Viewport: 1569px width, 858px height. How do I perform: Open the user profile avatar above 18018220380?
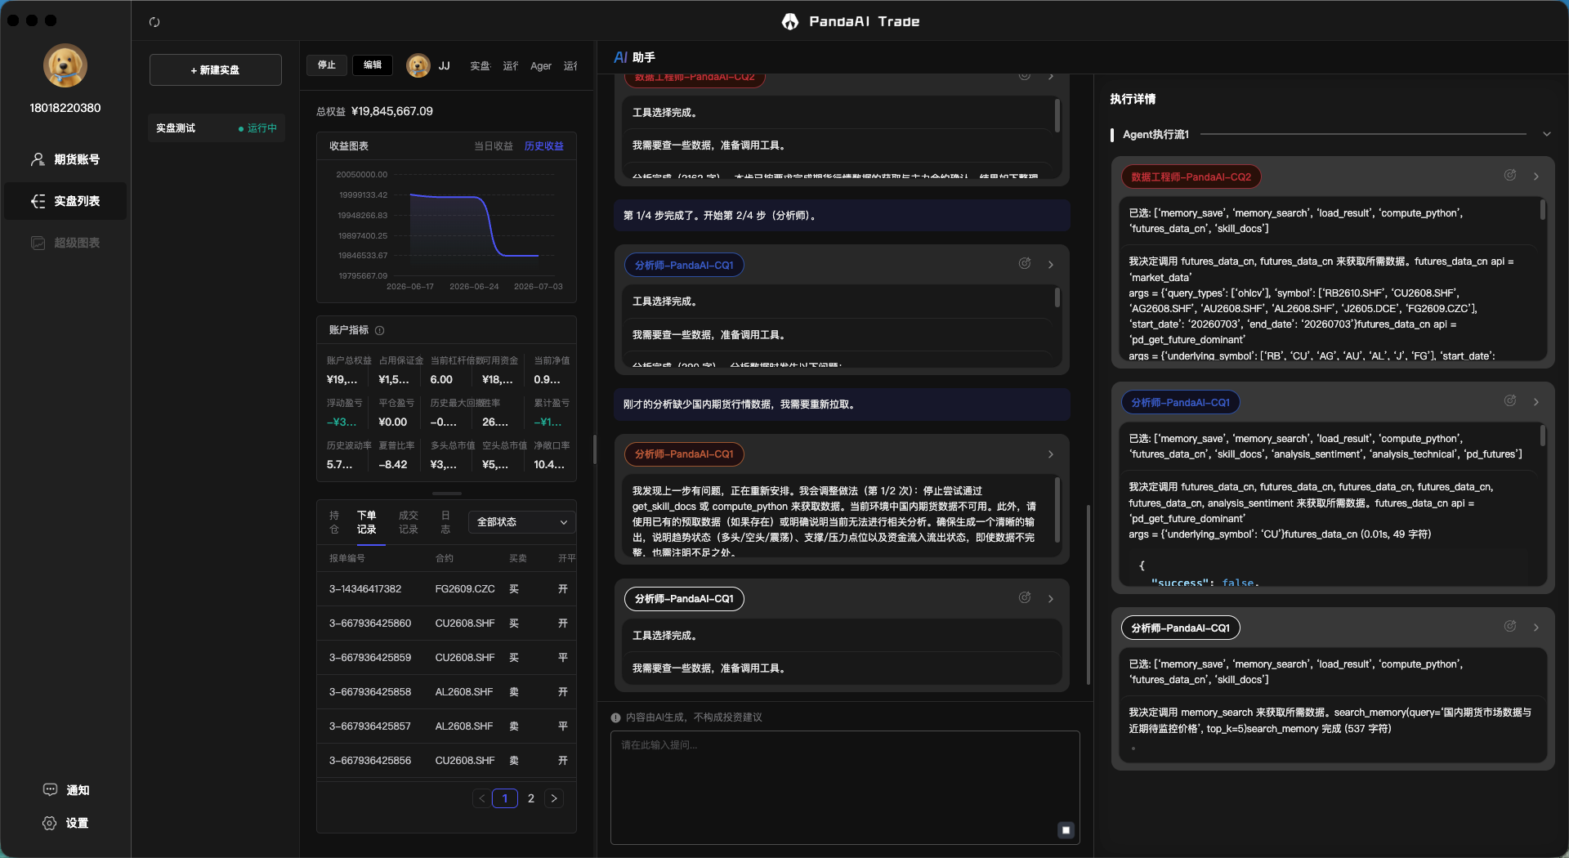[x=65, y=65]
